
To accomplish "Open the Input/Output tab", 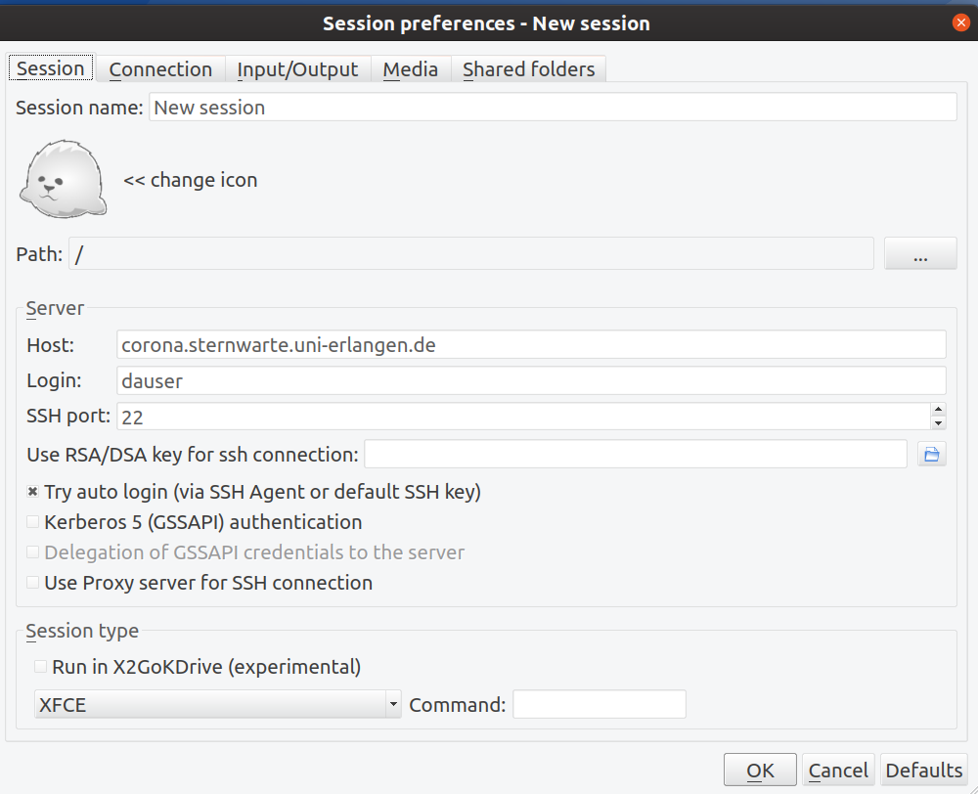I will (297, 69).
